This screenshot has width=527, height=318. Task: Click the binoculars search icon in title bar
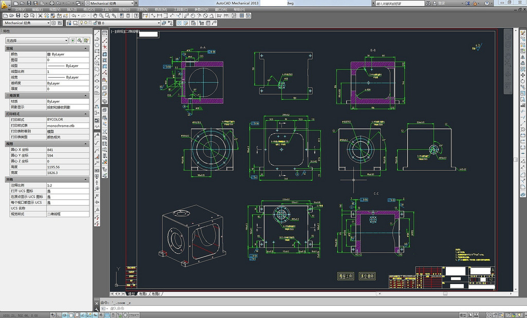(x=429, y=3)
